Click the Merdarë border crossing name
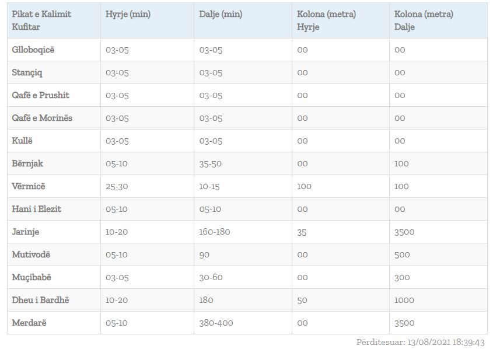Viewport: 493px width, 349px height. point(29,323)
